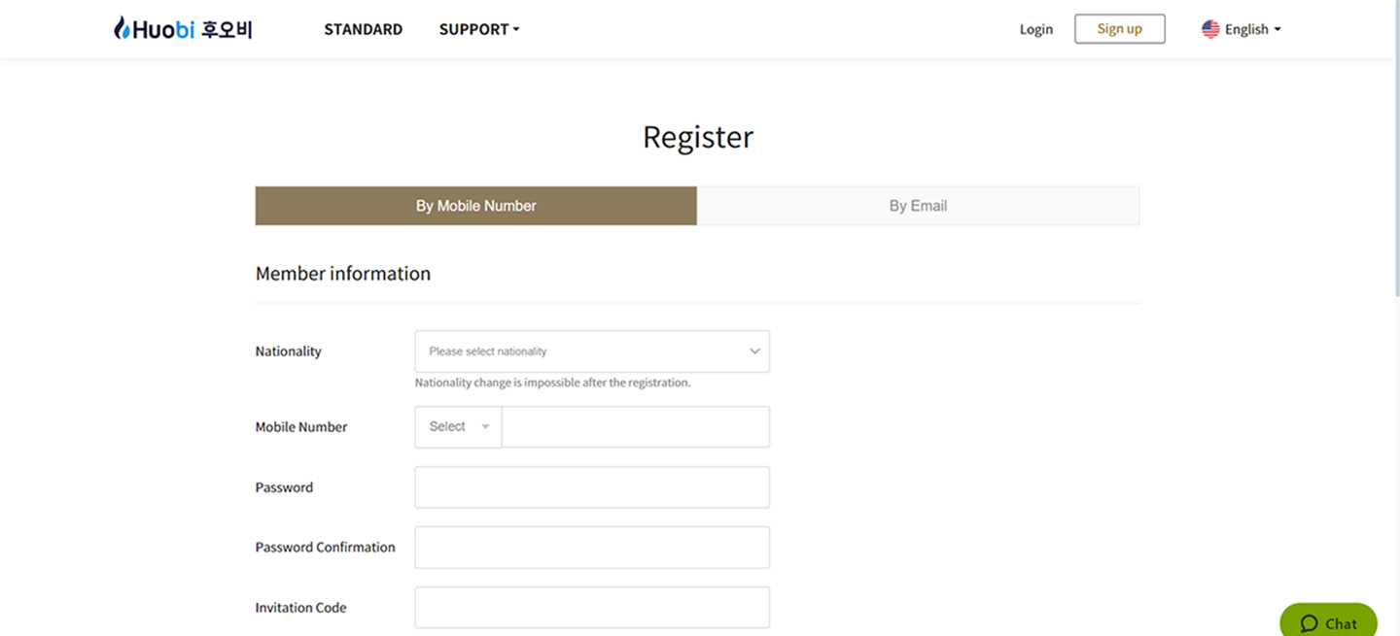
Task: Click the Huobi flame logo icon
Action: tap(122, 28)
